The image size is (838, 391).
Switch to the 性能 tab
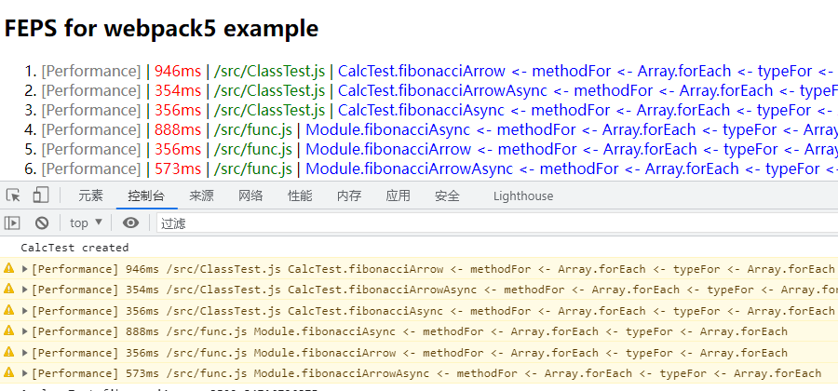[x=300, y=196]
